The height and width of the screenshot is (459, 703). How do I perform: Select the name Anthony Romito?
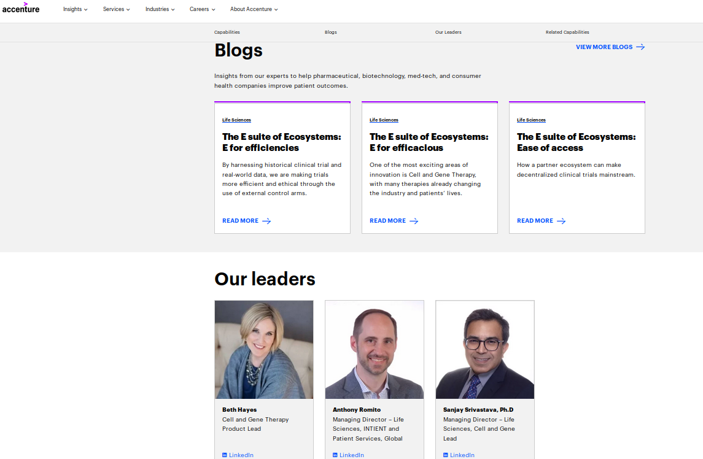click(x=357, y=410)
